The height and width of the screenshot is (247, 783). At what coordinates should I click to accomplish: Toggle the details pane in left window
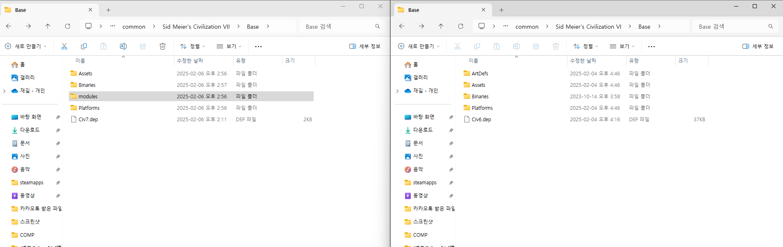click(364, 46)
